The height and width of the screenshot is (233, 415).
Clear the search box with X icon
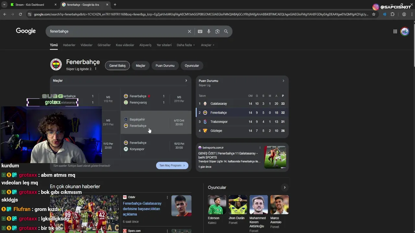click(x=189, y=31)
